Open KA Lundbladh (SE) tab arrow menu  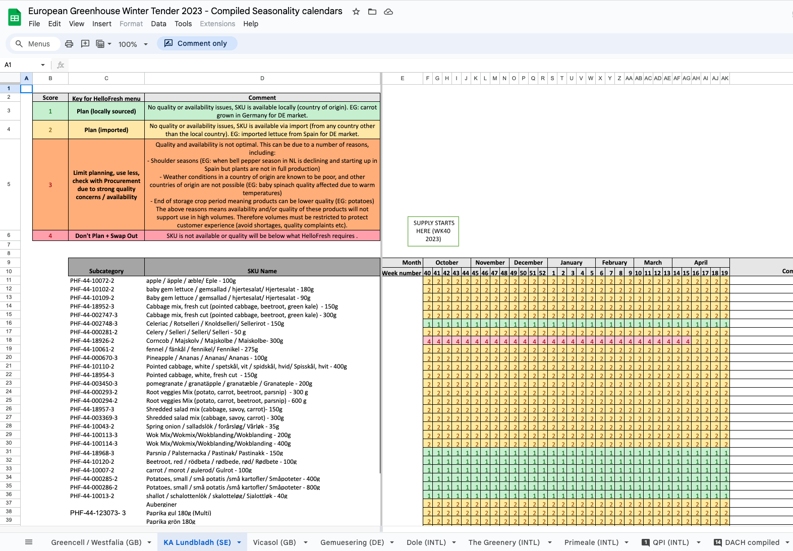coord(239,543)
